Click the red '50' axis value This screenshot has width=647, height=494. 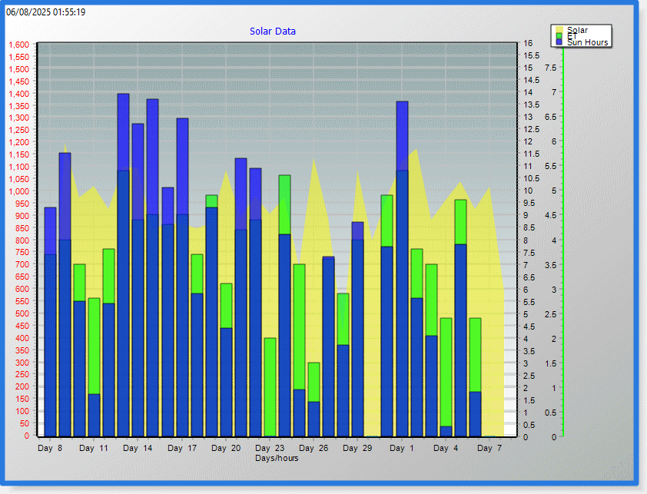(x=25, y=423)
